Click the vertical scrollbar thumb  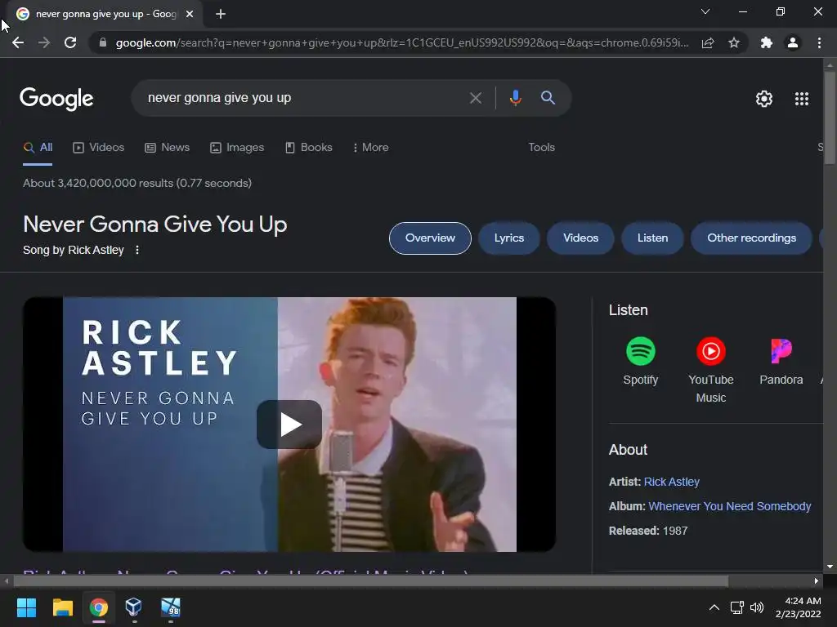pos(830,118)
